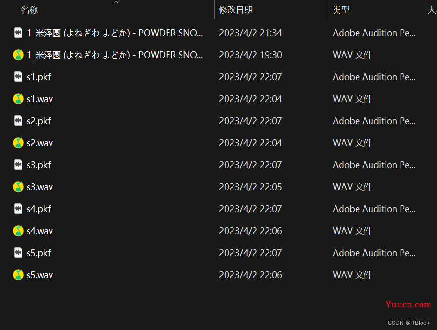Select the s5.pkf row's Adobe Audition type

tap(374, 253)
